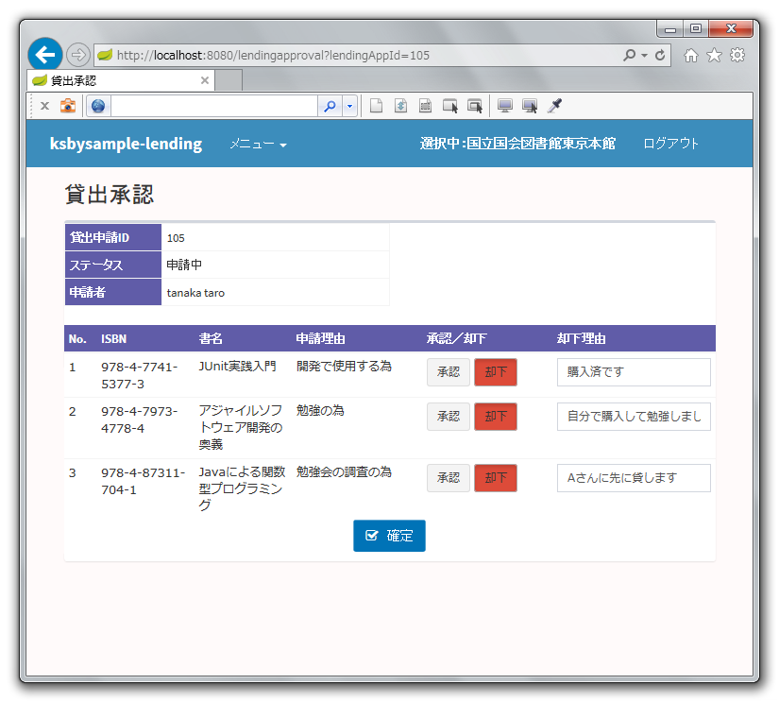Screen dimensions: 779x702
Task: Click the monitor with cursor capture icon
Action: 530,106
